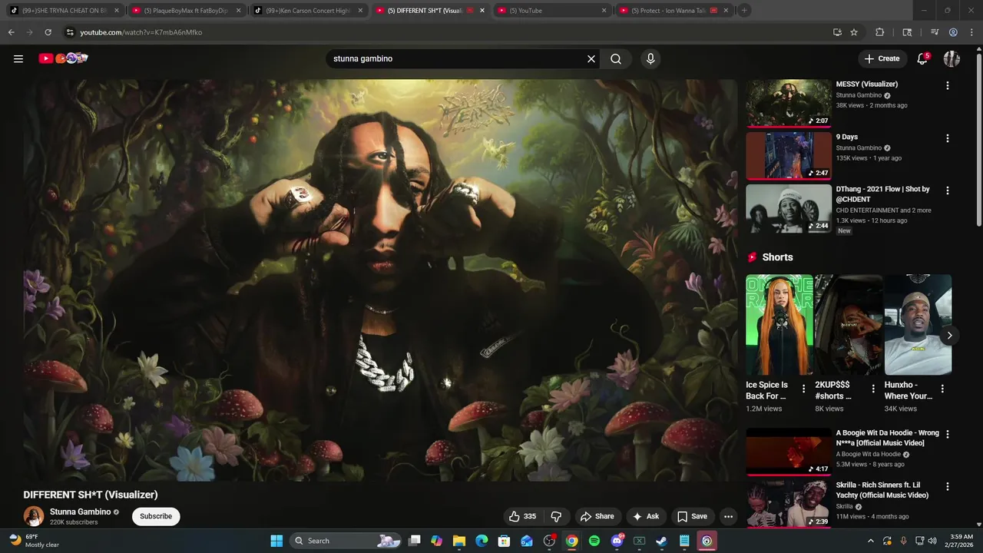
Task: Switch to SHE TRYNA CHEAT tab
Action: [64, 11]
